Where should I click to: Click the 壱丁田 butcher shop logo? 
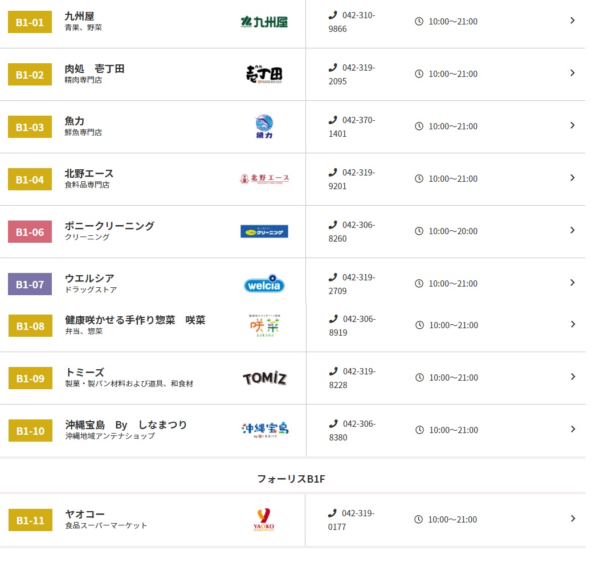coord(264,74)
